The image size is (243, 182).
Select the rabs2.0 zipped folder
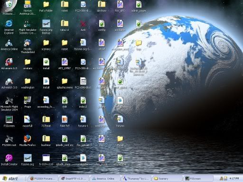click(x=65, y=23)
